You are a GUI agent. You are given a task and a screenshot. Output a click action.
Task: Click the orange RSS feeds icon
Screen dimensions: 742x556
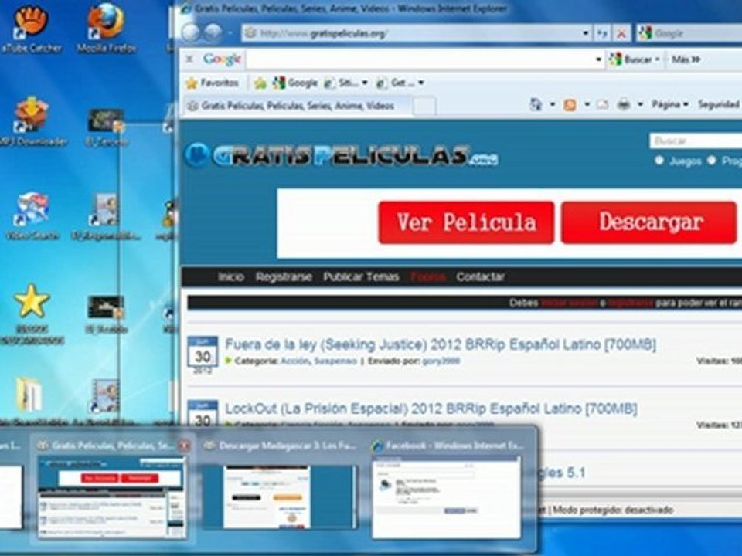click(570, 104)
